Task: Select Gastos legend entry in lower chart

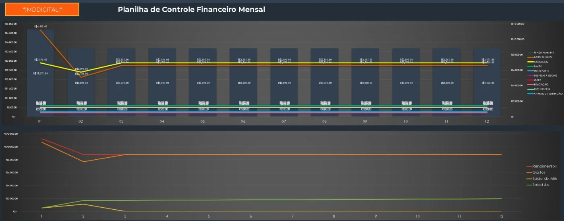Action: click(x=536, y=173)
